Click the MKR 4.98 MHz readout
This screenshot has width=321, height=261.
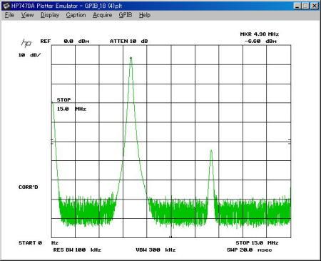click(260, 34)
